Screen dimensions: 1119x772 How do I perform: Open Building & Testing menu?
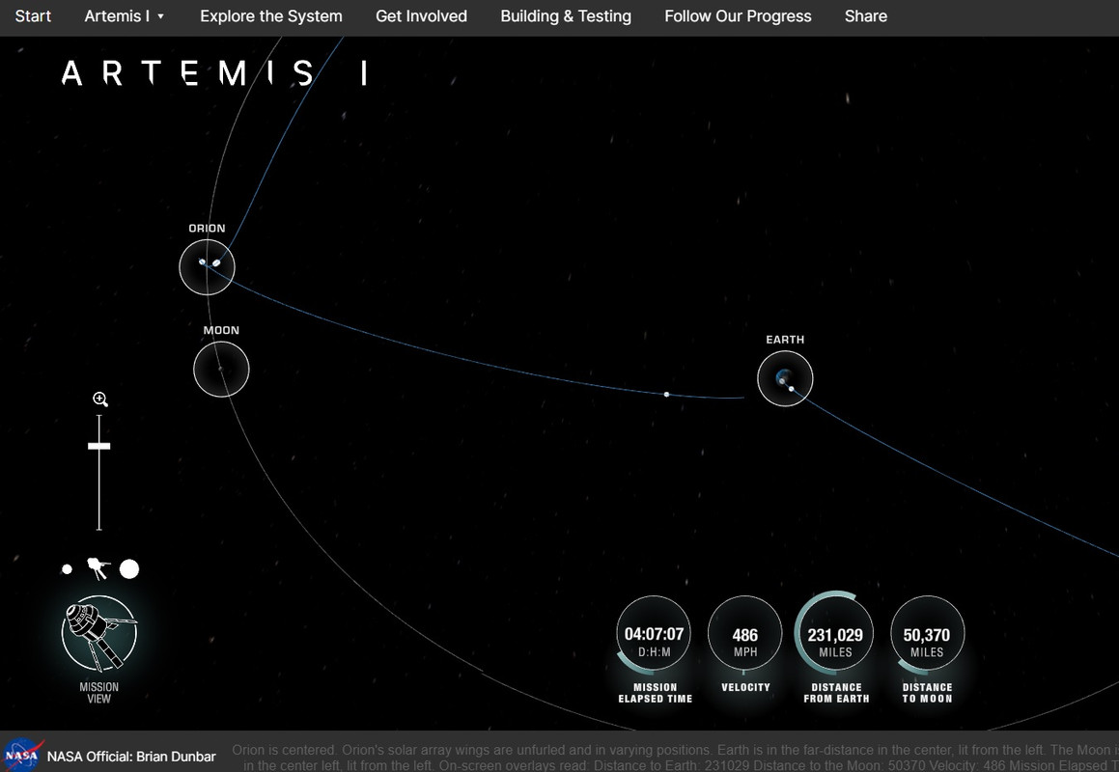tap(566, 15)
